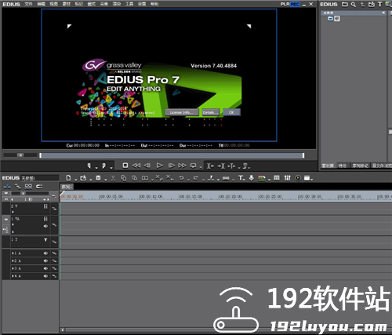Click the delete icon
Image resolution: width=392 pixels, height=335 pixels.
click(158, 178)
